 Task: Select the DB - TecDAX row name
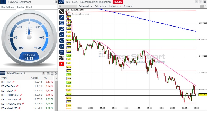click(x=8, y=86)
